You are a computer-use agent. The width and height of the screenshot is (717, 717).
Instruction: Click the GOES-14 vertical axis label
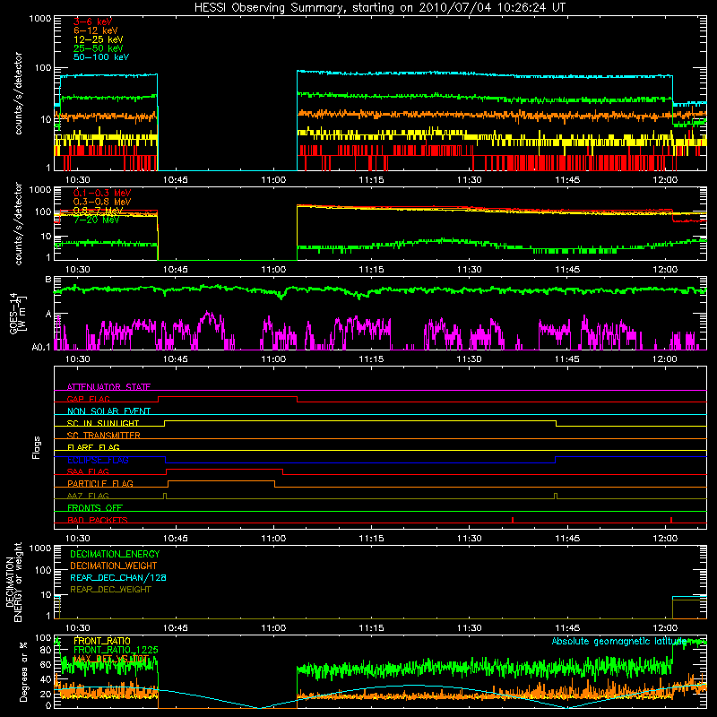point(17,313)
